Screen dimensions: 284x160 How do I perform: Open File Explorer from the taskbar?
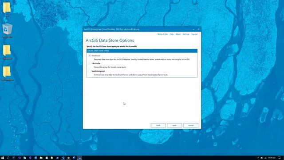[41, 158]
